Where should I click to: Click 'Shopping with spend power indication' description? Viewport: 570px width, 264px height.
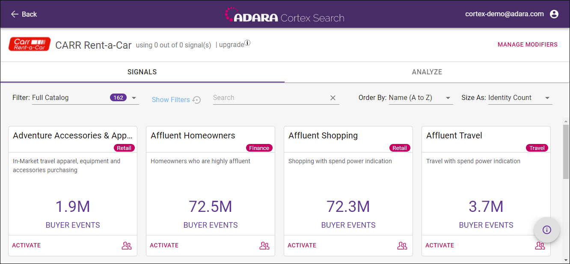click(x=340, y=161)
